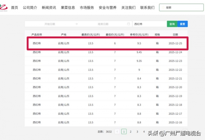The width and height of the screenshot is (205, 140).
Task: Click the magnifier icon in the top search box
Action: click(x=163, y=7)
